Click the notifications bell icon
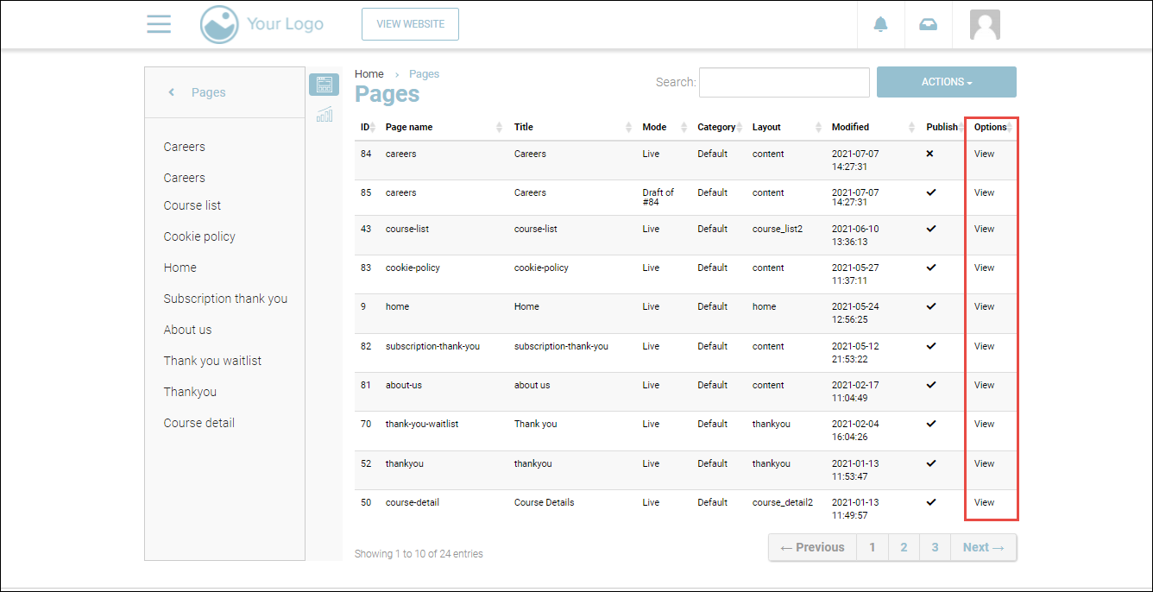The image size is (1153, 592). pos(880,24)
